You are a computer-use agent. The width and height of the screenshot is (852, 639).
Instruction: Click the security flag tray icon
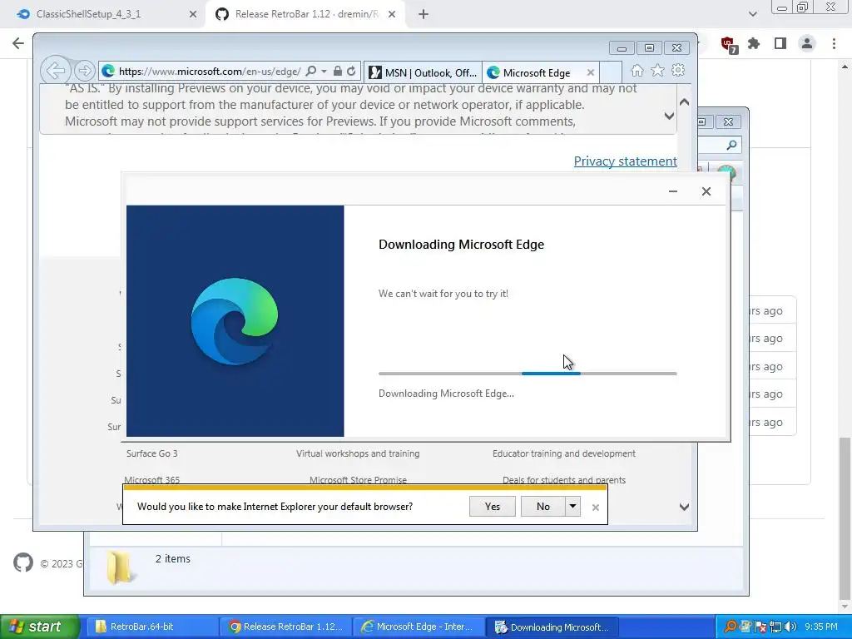pyautogui.click(x=760, y=627)
